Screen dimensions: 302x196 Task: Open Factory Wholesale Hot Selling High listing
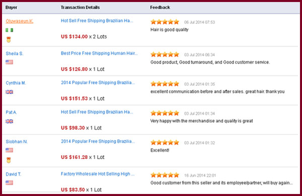point(98,174)
